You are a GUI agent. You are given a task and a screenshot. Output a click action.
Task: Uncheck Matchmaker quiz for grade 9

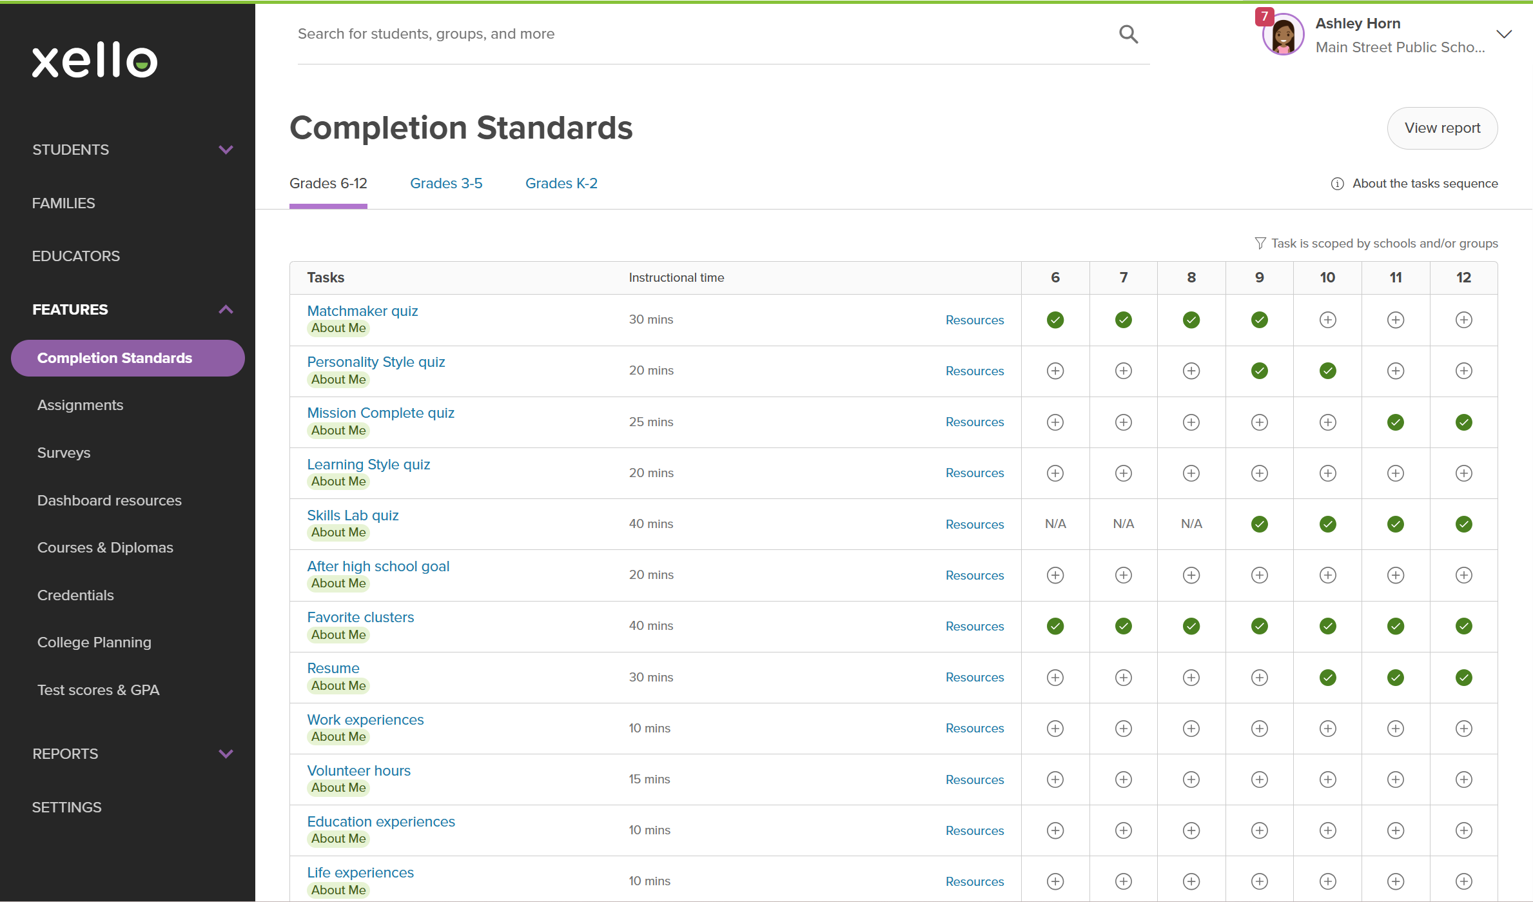tap(1260, 320)
